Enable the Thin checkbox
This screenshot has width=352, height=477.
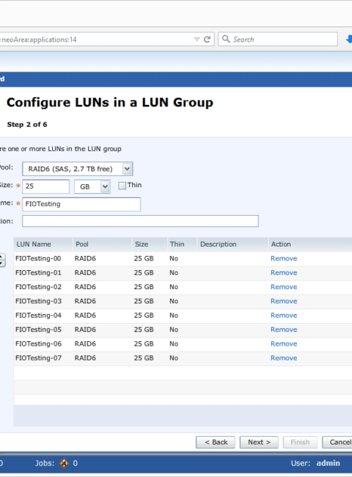(x=122, y=186)
